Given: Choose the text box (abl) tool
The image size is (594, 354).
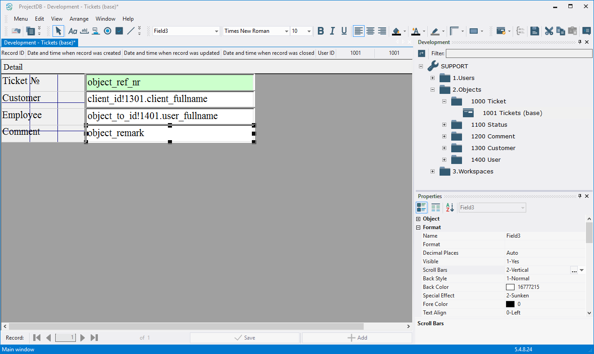Looking at the screenshot, I should coord(84,31).
